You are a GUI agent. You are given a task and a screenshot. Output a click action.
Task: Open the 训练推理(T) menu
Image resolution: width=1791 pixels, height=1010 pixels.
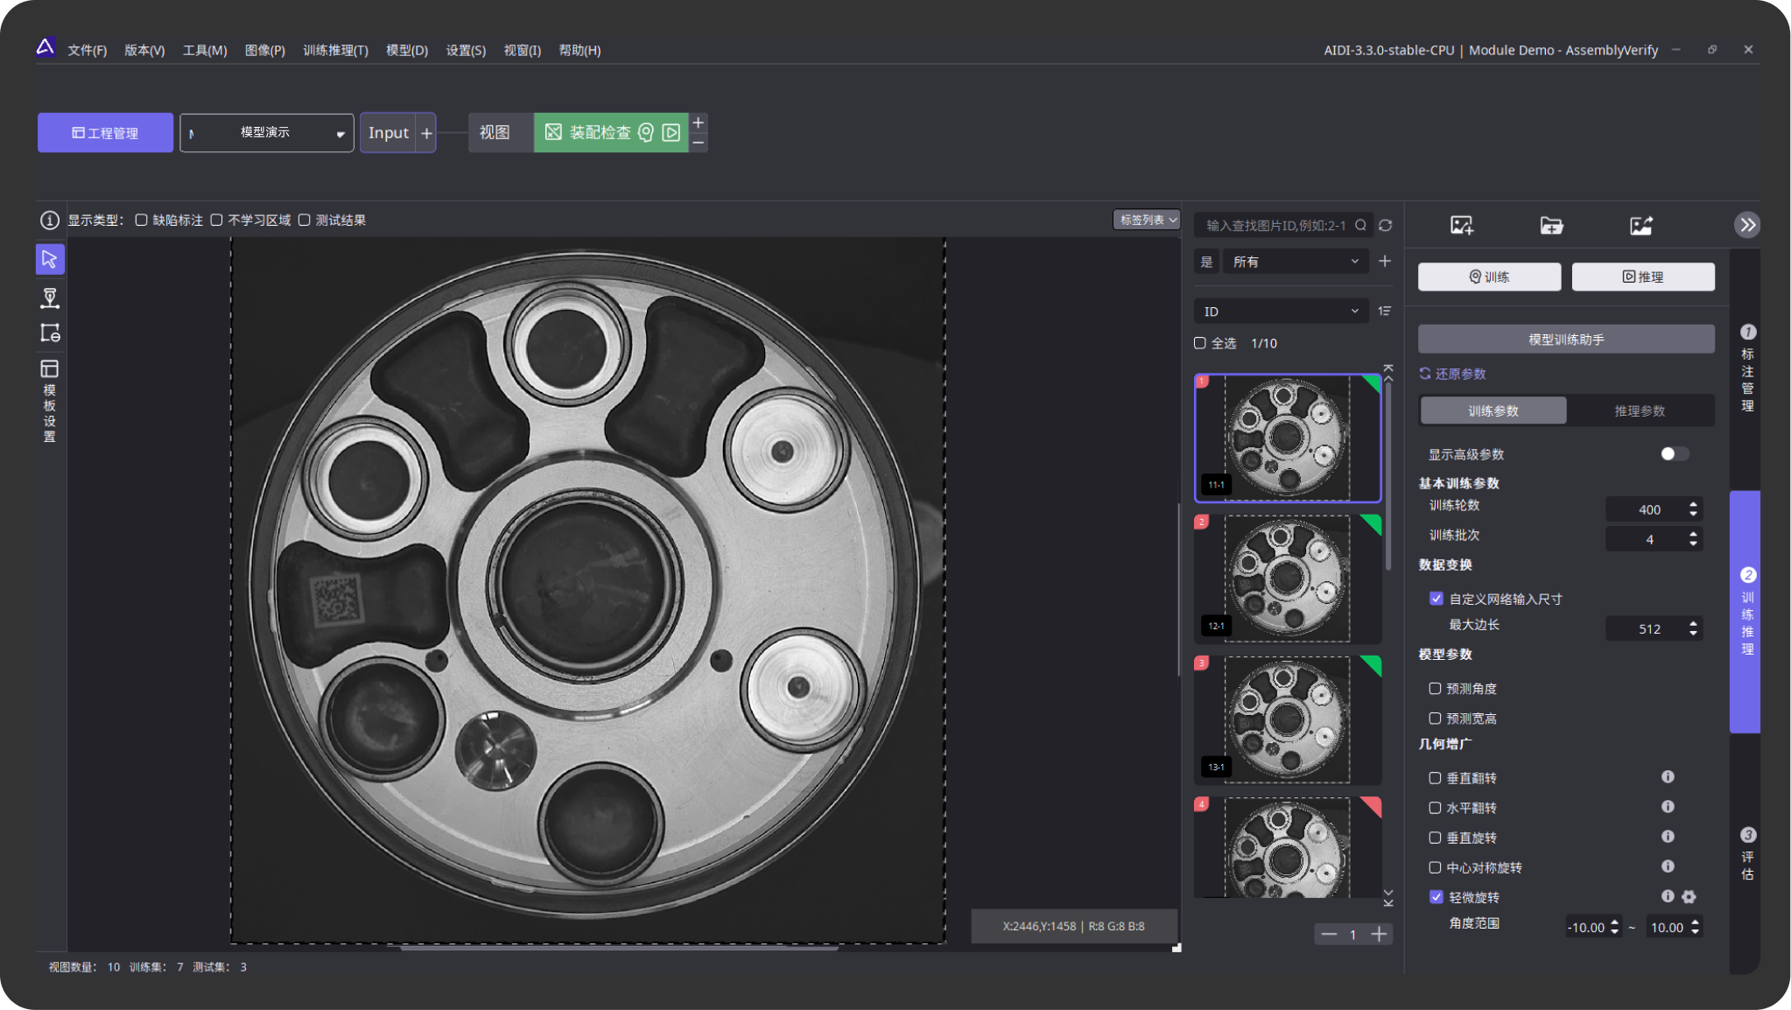pos(335,50)
